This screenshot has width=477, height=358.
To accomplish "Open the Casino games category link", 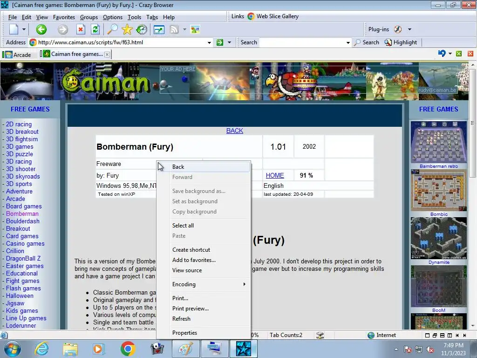I will pyautogui.click(x=25, y=243).
